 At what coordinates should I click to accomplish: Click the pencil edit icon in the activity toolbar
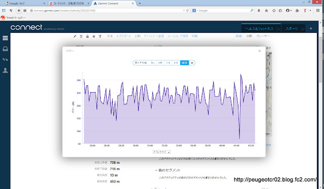click(75, 36)
